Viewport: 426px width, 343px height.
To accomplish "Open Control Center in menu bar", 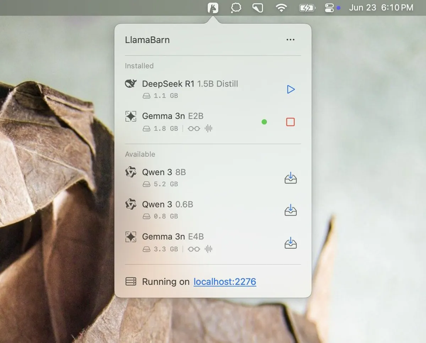I will tap(329, 8).
